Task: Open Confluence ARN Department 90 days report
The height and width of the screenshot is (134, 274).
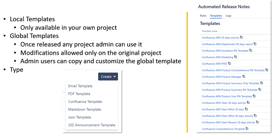Action: coord(227,44)
